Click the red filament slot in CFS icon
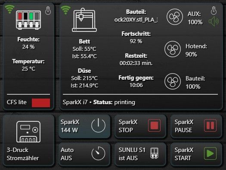 (20, 16)
